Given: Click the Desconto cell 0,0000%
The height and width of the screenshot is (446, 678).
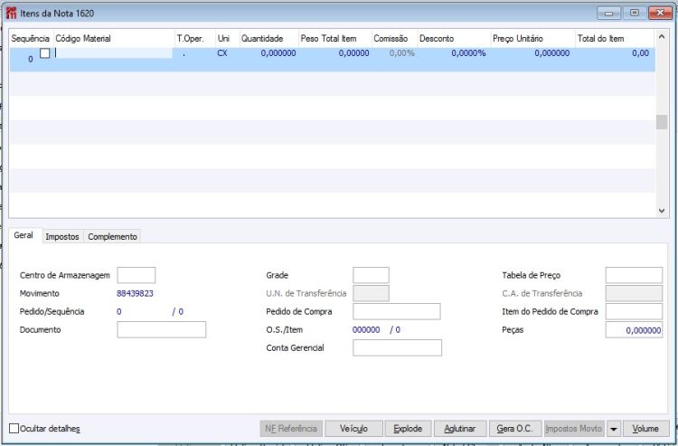Looking at the screenshot, I should pos(468,53).
